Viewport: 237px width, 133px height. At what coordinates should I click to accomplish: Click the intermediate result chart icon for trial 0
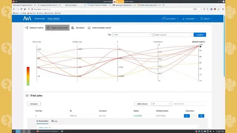tap(187, 116)
